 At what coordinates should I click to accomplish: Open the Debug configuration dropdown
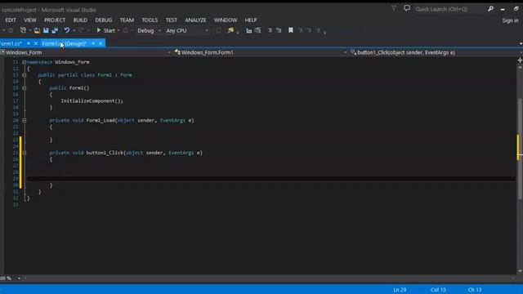coord(149,31)
